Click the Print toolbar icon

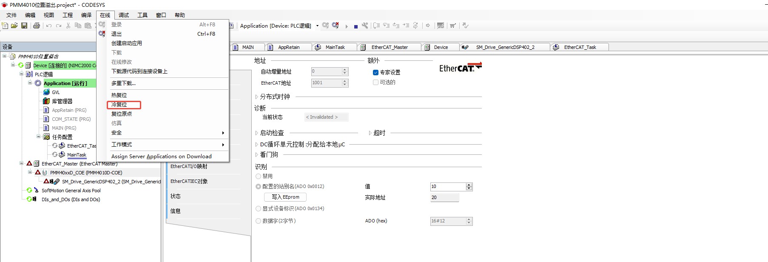[37, 26]
